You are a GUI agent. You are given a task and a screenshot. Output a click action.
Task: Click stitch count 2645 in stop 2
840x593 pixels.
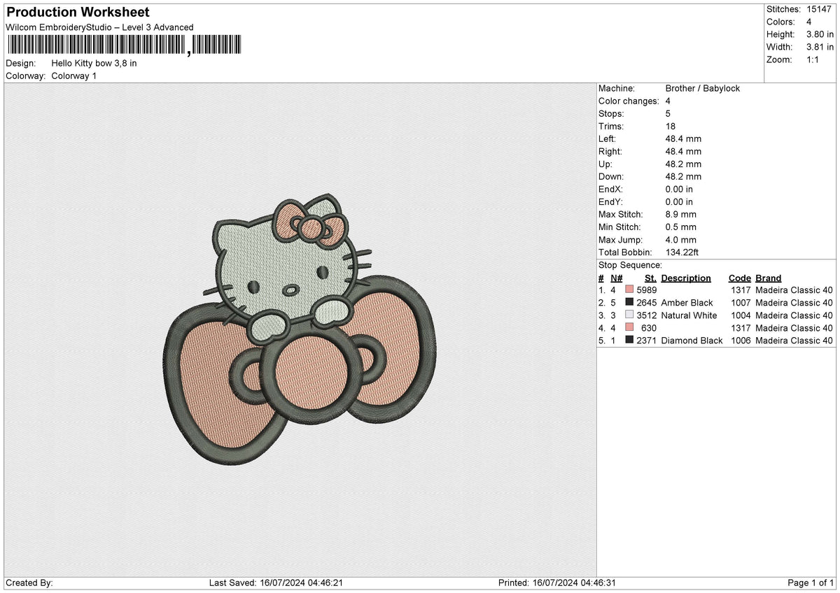click(647, 303)
